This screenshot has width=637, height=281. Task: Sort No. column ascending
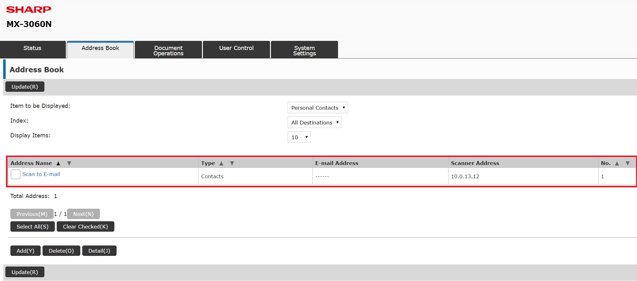(617, 163)
